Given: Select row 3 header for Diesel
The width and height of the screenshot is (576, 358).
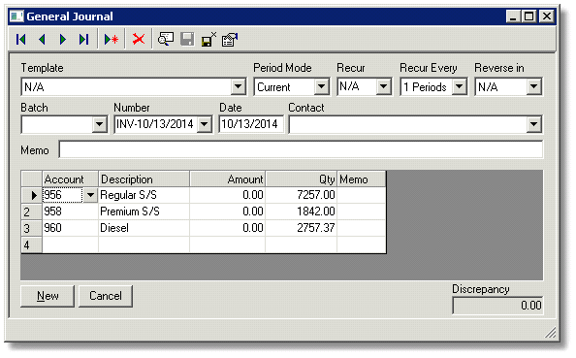Looking at the screenshot, I should 31,229.
